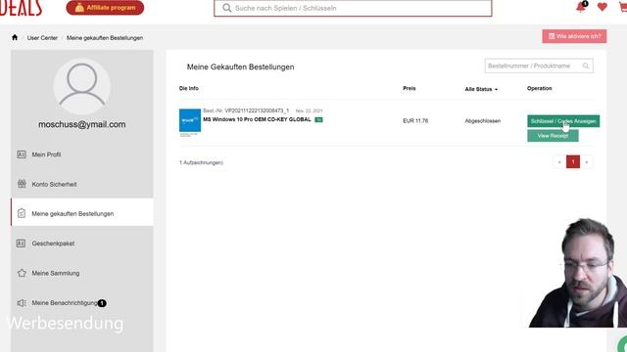Click the Konto Sicherheit icon
Image resolution: width=627 pixels, height=352 pixels.
pos(22,184)
